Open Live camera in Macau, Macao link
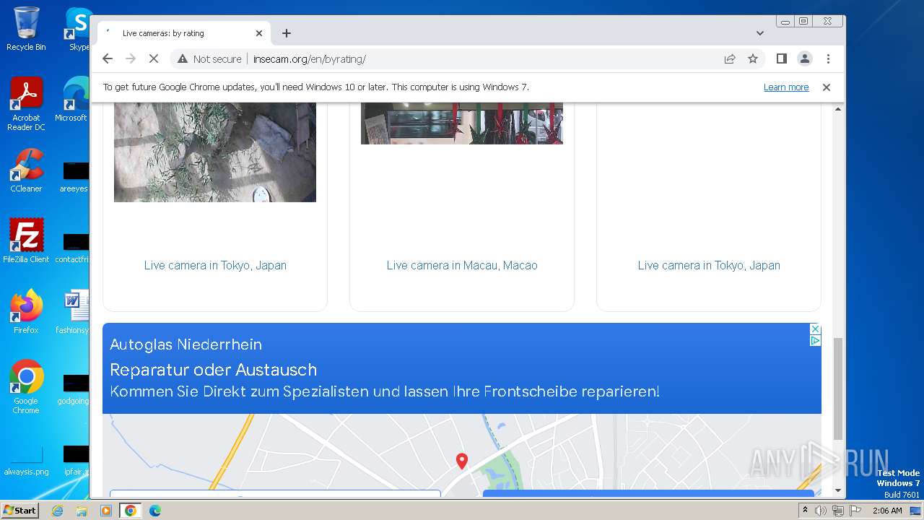The width and height of the screenshot is (924, 520). [462, 266]
